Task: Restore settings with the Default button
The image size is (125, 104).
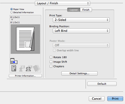Action: 102,84
